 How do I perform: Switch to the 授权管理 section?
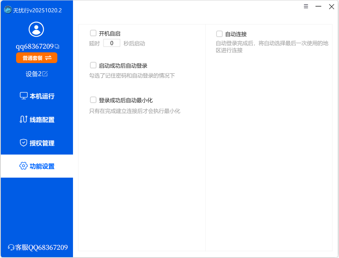pyautogui.click(x=36, y=143)
